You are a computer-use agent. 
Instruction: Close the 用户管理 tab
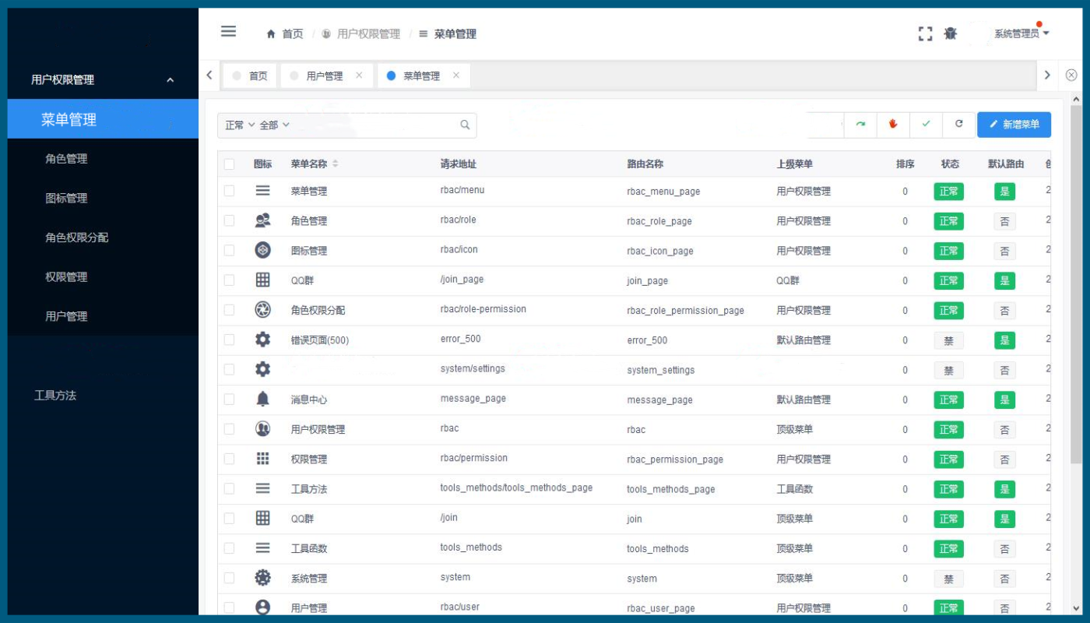pyautogui.click(x=359, y=76)
